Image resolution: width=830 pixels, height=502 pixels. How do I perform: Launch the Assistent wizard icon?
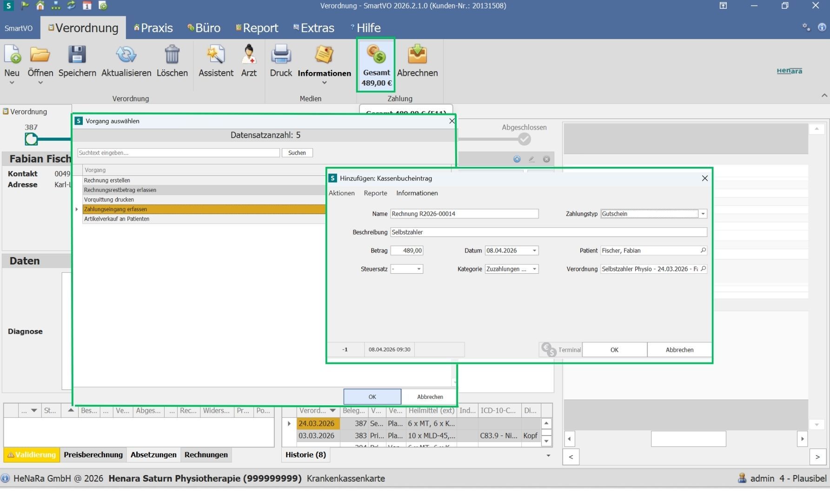[216, 55]
